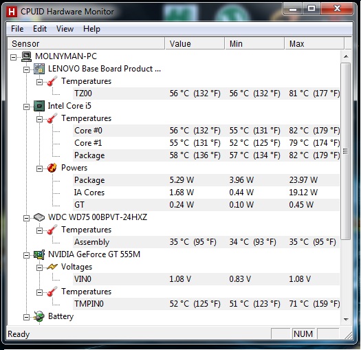Click the thermometer icon under LENOVO Base Board

pos(52,81)
